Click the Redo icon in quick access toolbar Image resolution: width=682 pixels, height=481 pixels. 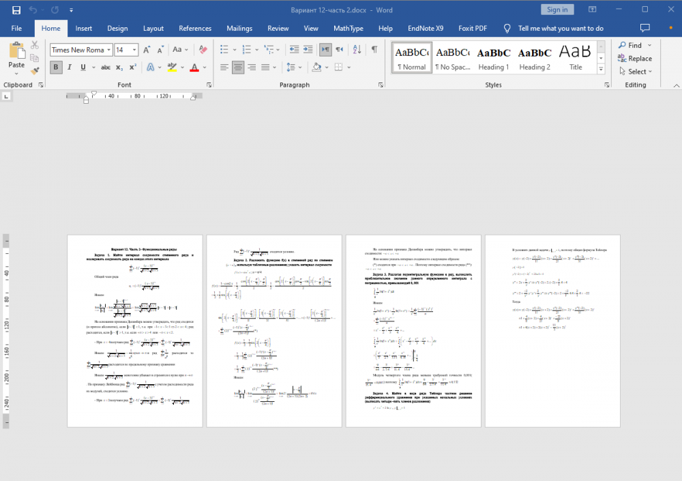point(55,10)
